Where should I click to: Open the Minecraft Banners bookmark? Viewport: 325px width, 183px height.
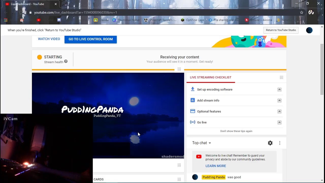(x=160, y=20)
